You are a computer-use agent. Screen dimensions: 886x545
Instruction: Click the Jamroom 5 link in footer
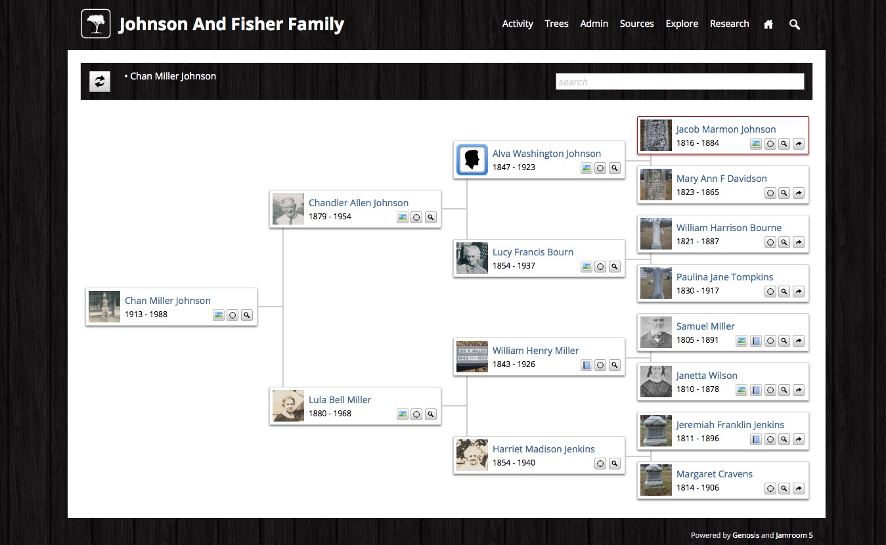point(794,535)
